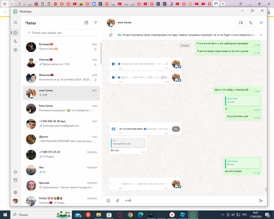This screenshot has height=219, width=274.
Task: Show hidden system tray icons
Action: pyautogui.click(x=222, y=215)
